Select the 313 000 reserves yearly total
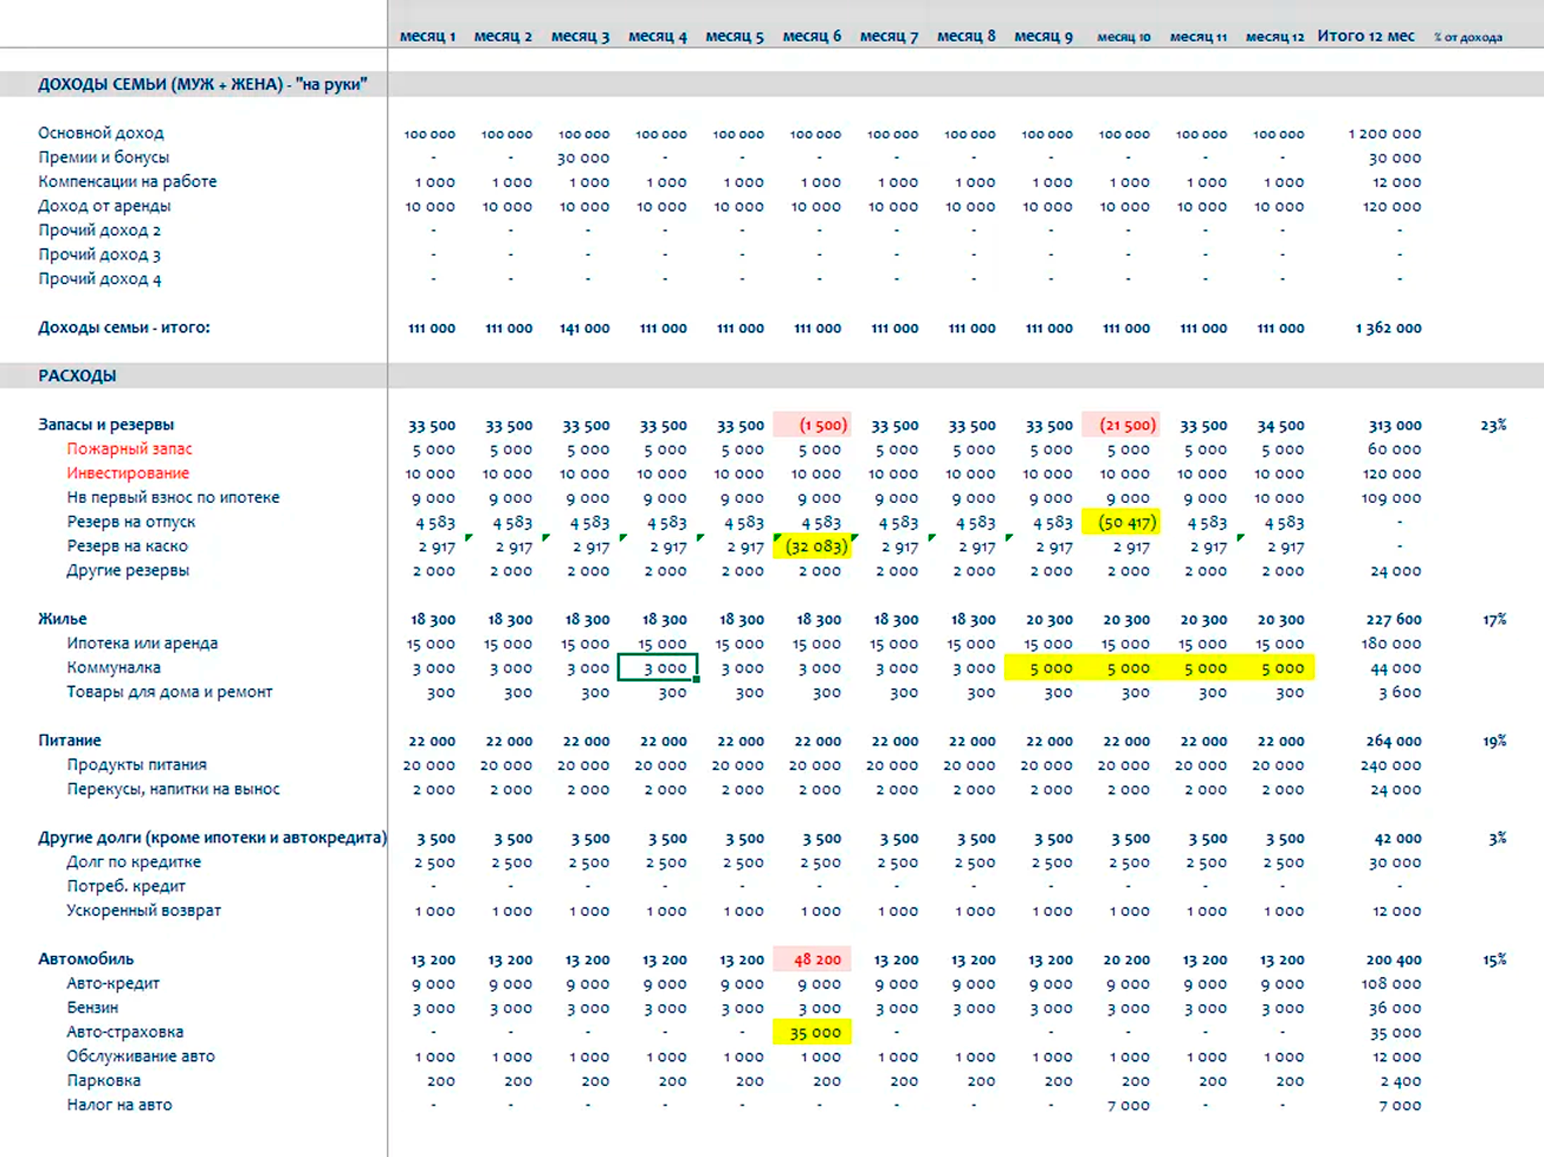1544x1157 pixels. coord(1395,425)
